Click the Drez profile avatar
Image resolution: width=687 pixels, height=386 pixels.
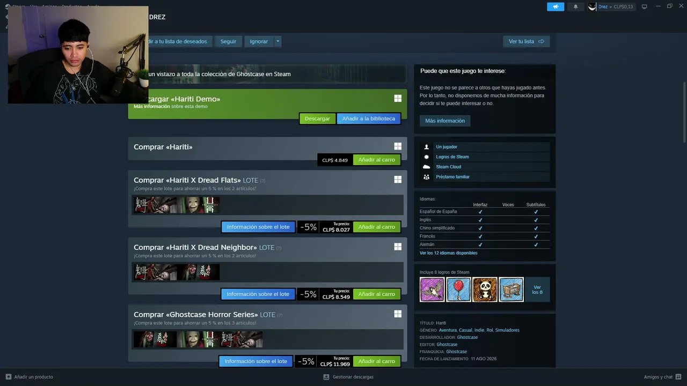592,6
